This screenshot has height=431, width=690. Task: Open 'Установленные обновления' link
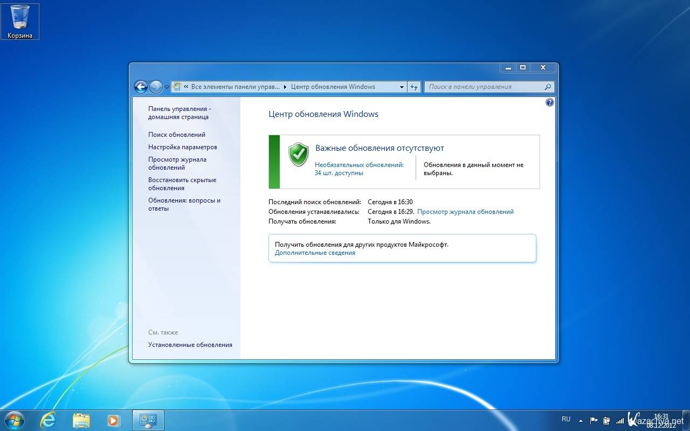pyautogui.click(x=190, y=345)
